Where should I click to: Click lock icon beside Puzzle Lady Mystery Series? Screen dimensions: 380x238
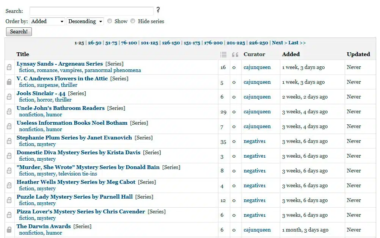click(9, 200)
